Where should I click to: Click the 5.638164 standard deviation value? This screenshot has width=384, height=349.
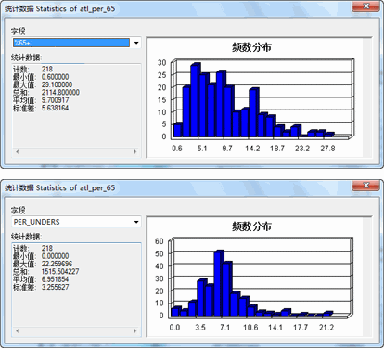[55, 108]
